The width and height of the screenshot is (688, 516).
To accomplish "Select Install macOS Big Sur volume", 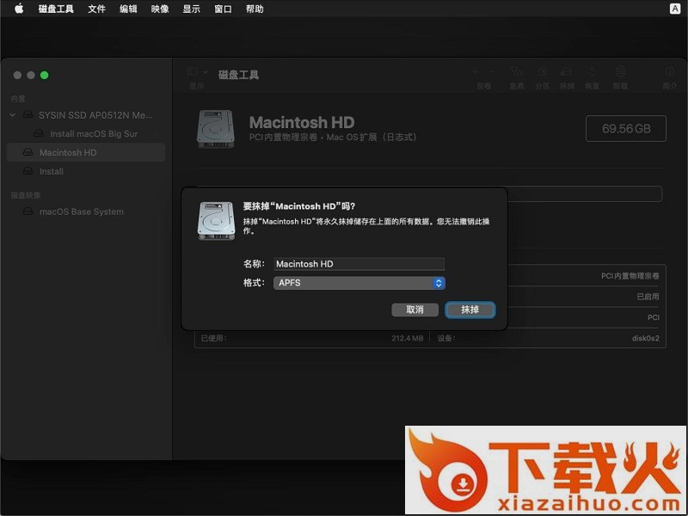I will click(x=86, y=134).
